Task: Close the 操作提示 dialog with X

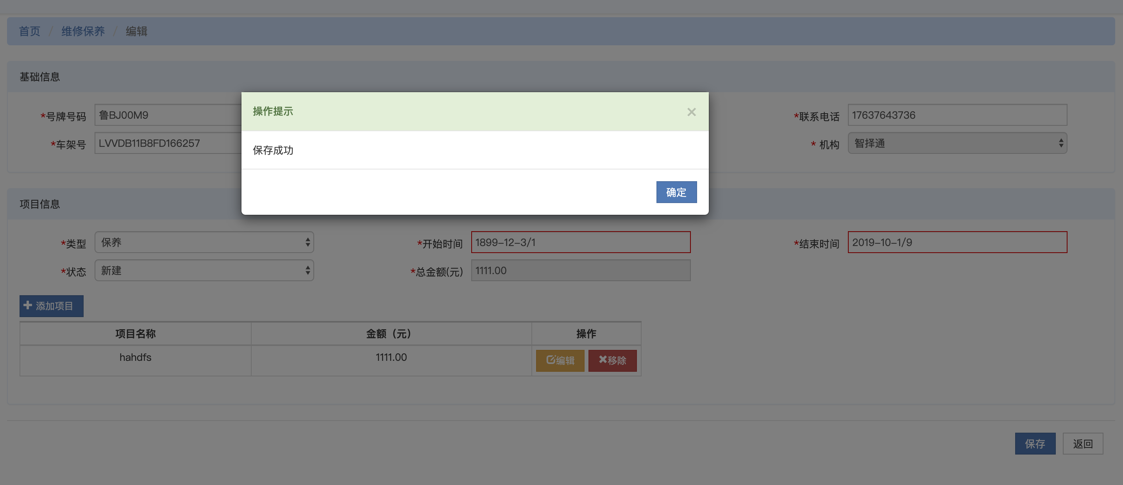Action: pyautogui.click(x=691, y=112)
